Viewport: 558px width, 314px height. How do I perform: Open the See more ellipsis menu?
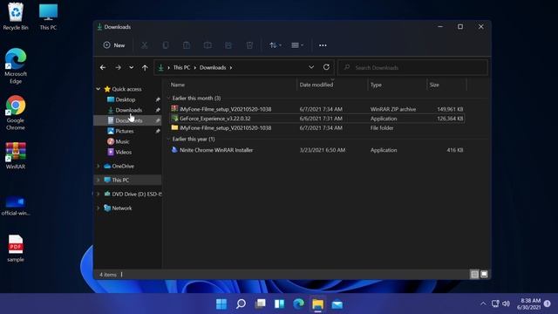tap(323, 45)
